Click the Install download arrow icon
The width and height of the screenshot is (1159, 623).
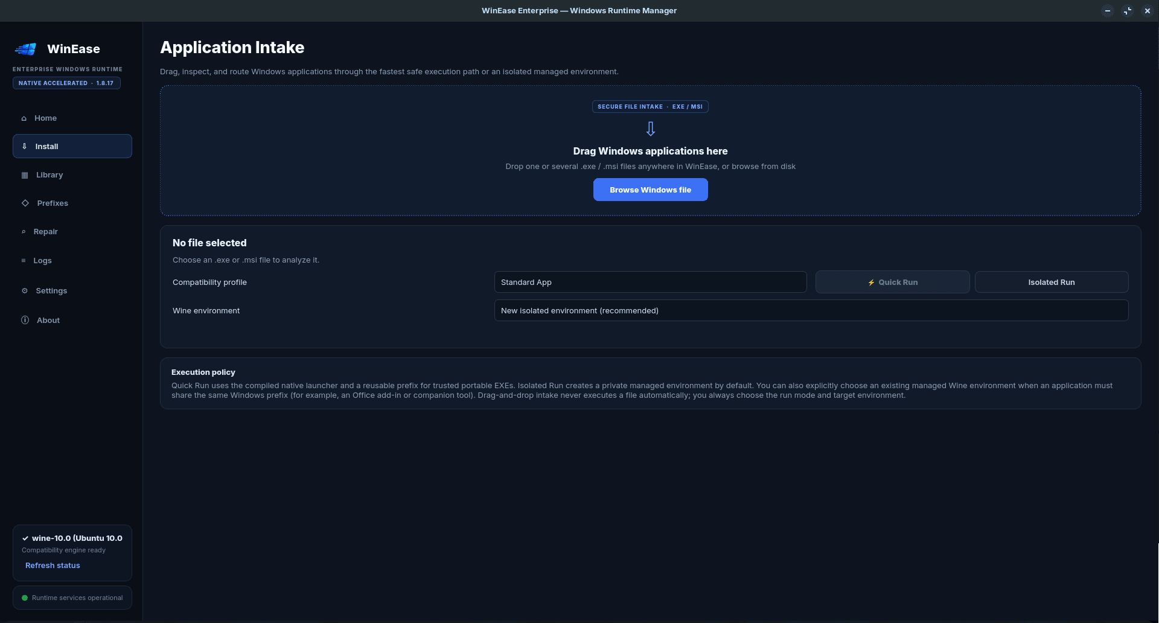click(24, 146)
